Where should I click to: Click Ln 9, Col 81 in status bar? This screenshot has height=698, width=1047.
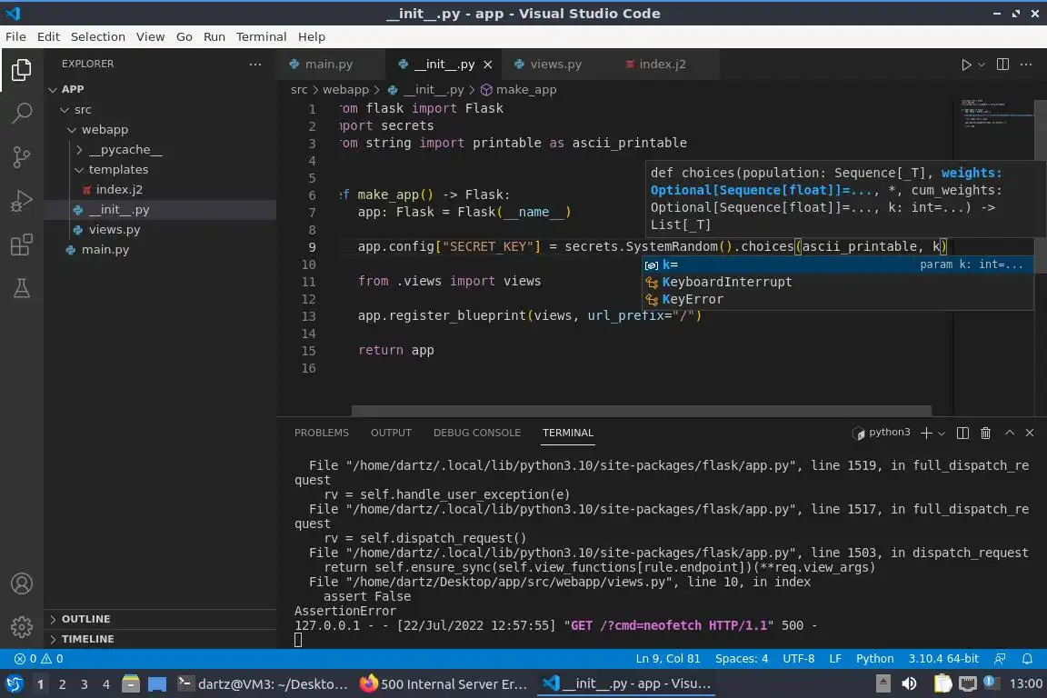(x=668, y=659)
